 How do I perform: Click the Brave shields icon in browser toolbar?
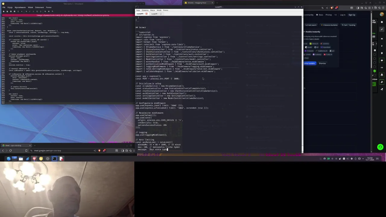click(332, 8)
